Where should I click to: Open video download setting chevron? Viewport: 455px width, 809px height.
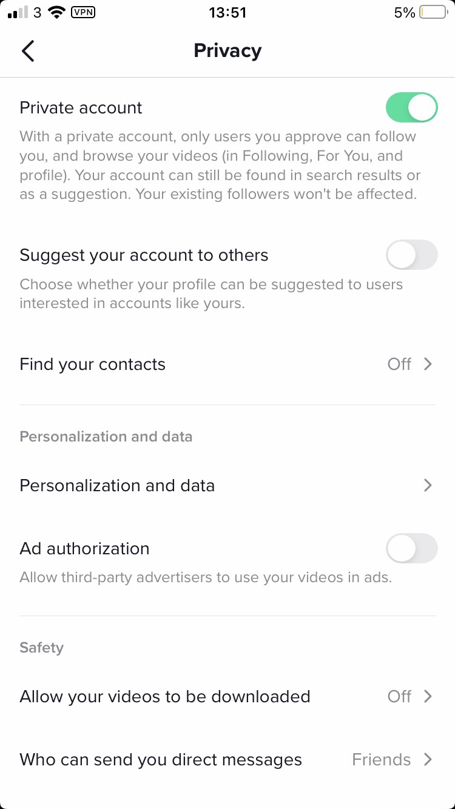click(428, 696)
